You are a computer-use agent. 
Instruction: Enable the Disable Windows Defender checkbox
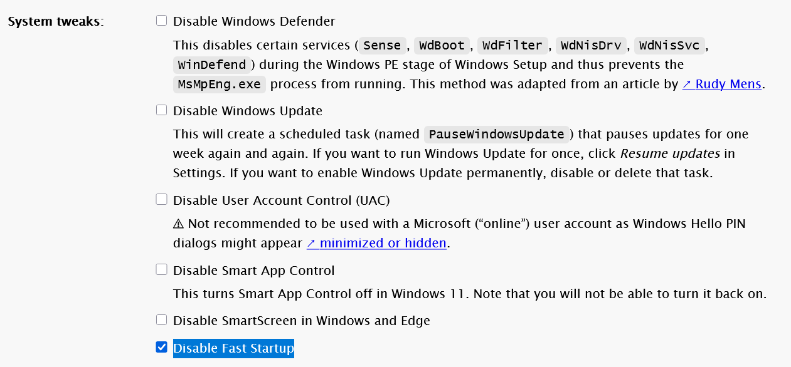coord(162,21)
